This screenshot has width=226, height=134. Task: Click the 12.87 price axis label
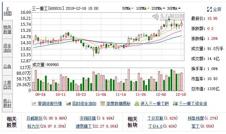[x=26, y=61]
